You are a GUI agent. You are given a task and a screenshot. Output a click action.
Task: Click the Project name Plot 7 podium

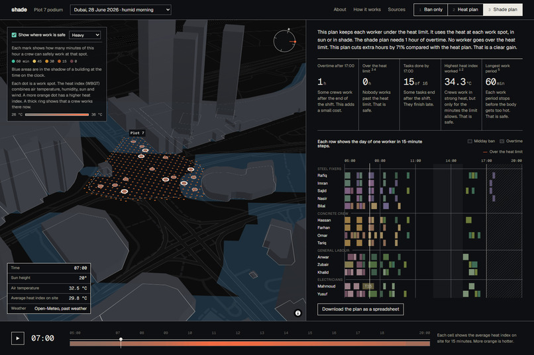(48, 10)
